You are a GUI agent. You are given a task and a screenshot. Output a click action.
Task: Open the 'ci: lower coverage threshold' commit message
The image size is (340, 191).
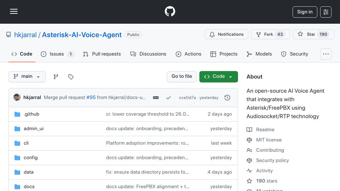point(148,114)
